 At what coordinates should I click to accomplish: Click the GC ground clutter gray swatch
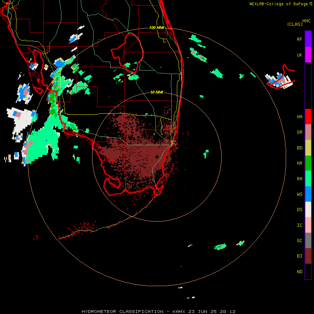click(x=308, y=240)
